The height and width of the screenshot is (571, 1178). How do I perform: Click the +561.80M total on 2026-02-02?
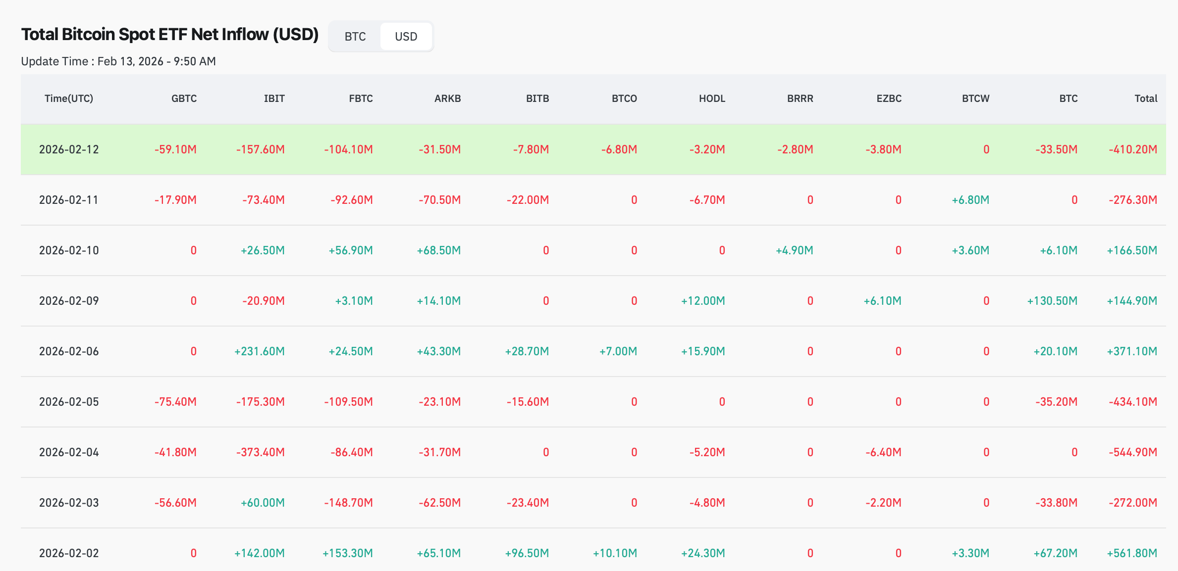pyautogui.click(x=1132, y=553)
